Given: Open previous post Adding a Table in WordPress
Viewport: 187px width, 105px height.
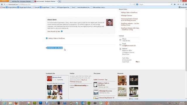Looking at the screenshot, I should coord(56,38).
